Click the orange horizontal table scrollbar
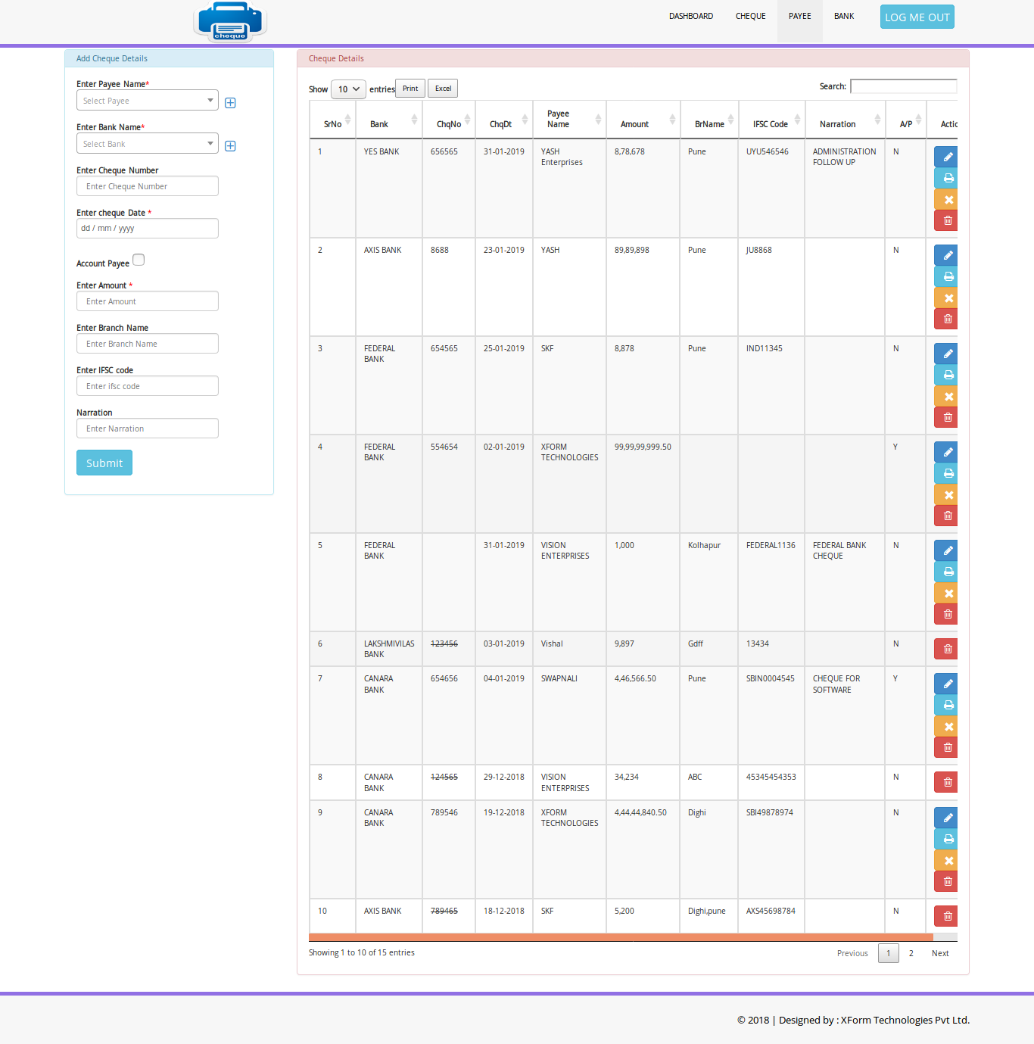The image size is (1034, 1044). (x=621, y=937)
